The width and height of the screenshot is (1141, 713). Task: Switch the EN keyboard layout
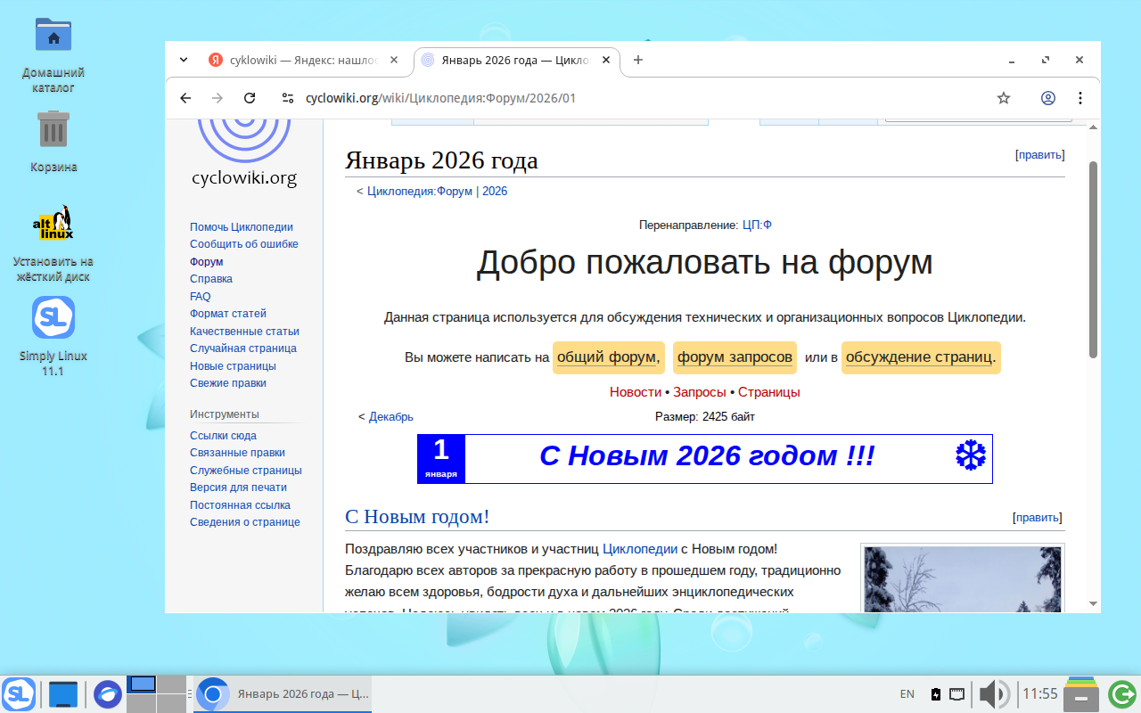tap(907, 693)
